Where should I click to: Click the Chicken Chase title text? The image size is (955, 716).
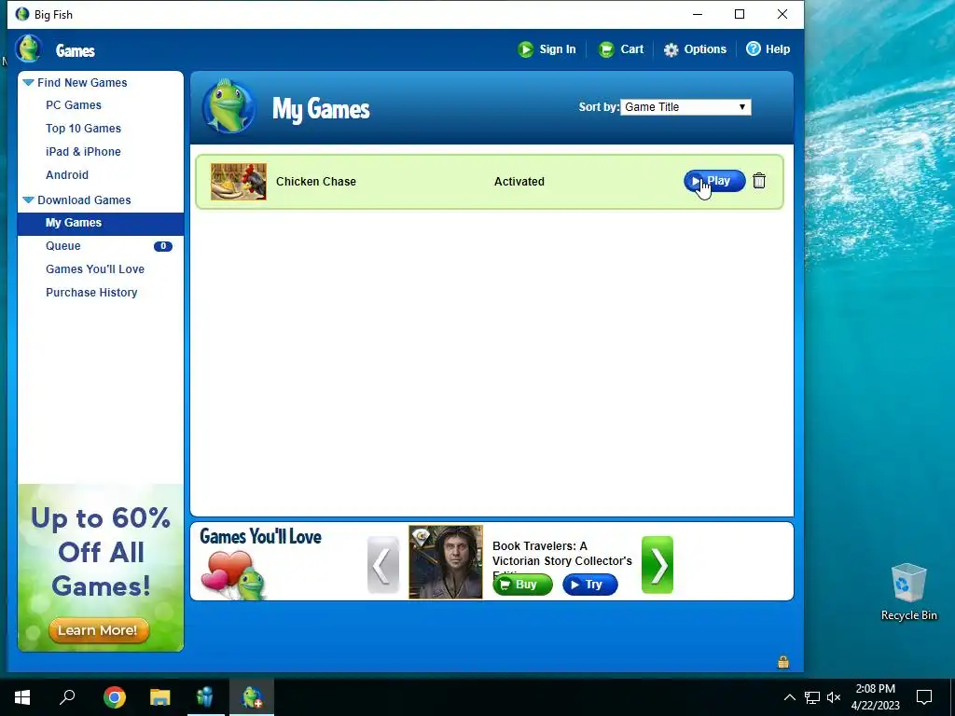[316, 182]
